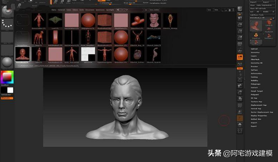Click the material sphere on left shelf
The width and height of the screenshot is (278, 162).
click(x=7, y=62)
